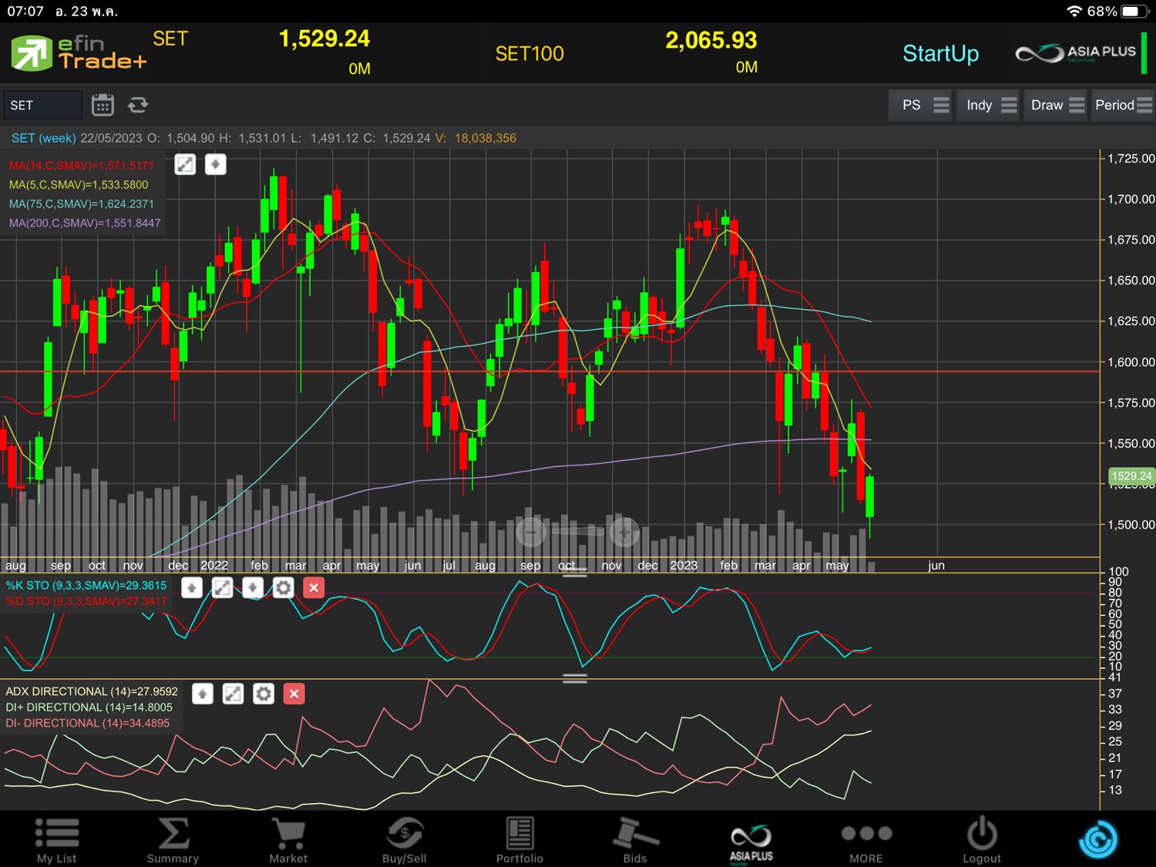Close the STO indicator panel

tap(314, 588)
